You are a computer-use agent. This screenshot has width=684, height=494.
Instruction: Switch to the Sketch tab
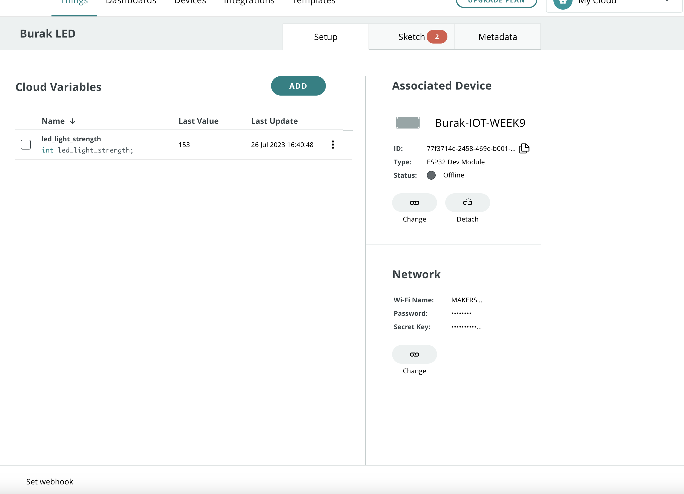(x=411, y=37)
